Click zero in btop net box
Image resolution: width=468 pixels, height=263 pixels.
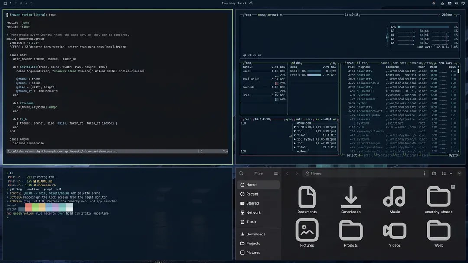(x=309, y=119)
